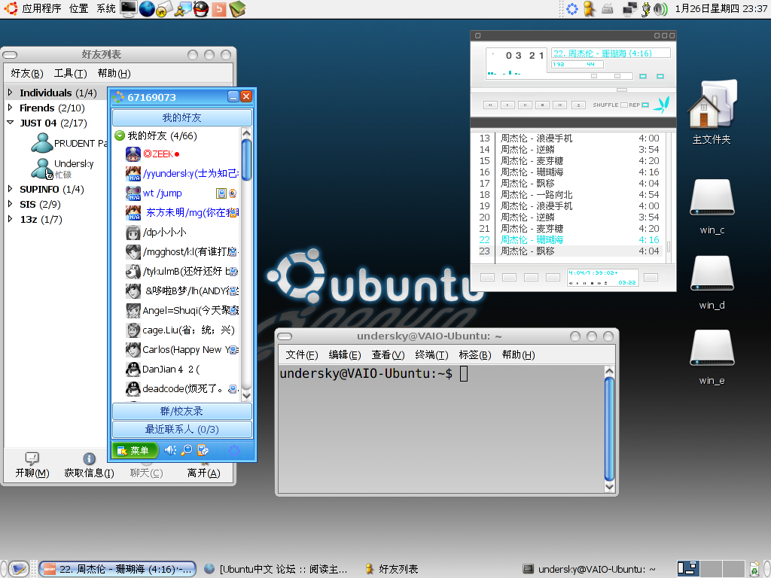The width and height of the screenshot is (771, 578).
Task: Open the win_d drive desktop icon
Action: pyautogui.click(x=712, y=282)
